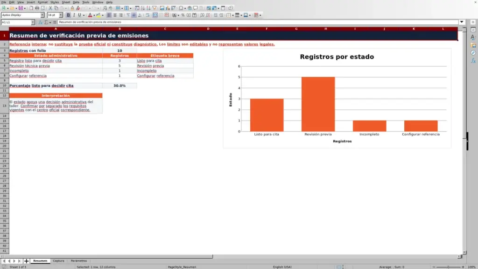Click the sidebar settings menu button
Viewport: 478px width, 269px height.
coord(473,22)
